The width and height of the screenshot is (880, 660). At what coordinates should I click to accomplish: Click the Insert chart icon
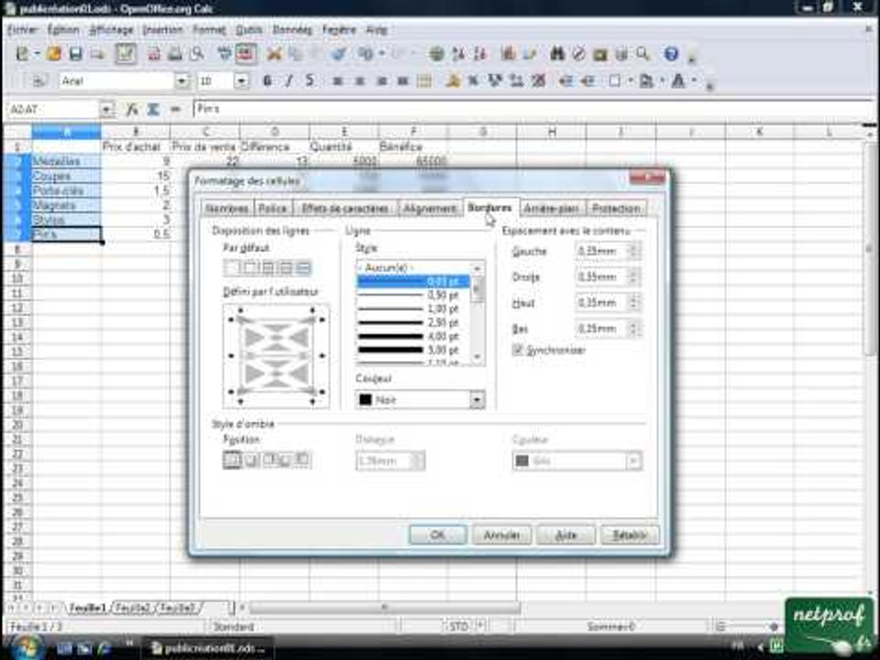coord(509,54)
